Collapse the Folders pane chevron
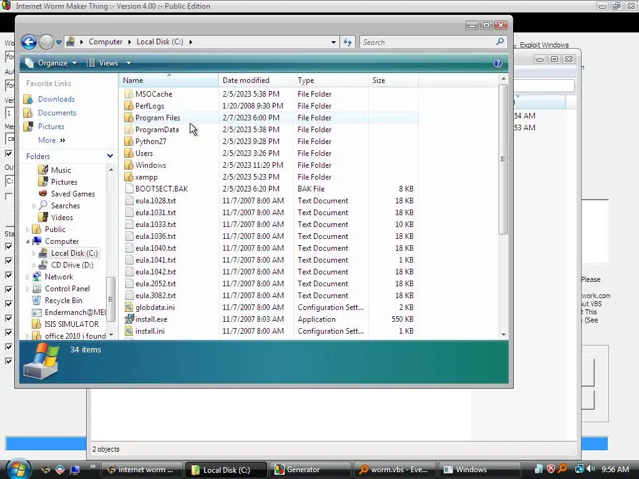This screenshot has height=479, width=639. 110,156
